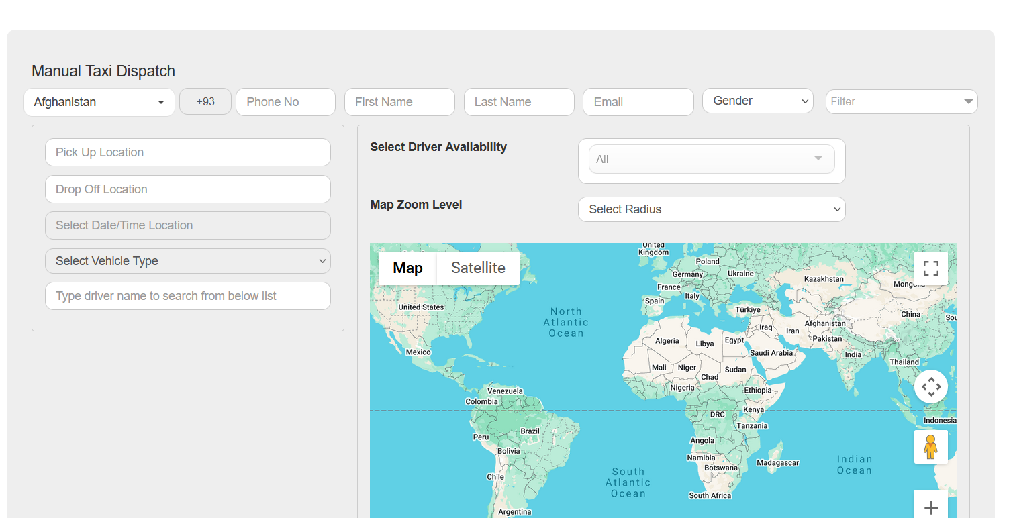Expand the Select Radius dropdown
Viewport: 1011px width, 518px height.
click(711, 209)
